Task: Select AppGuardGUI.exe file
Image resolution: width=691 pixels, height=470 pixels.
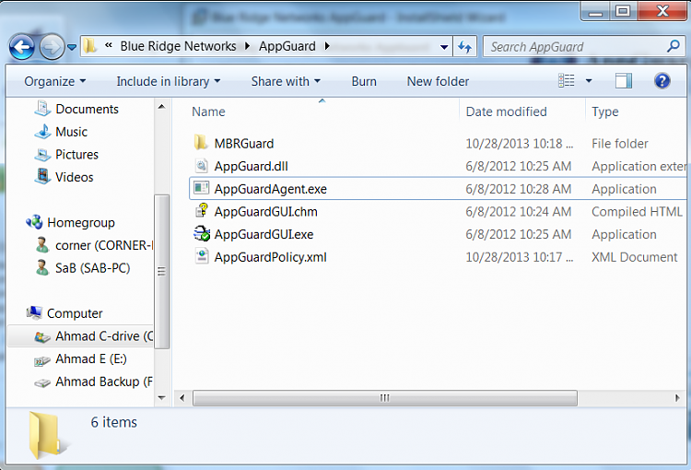Action: click(x=264, y=235)
